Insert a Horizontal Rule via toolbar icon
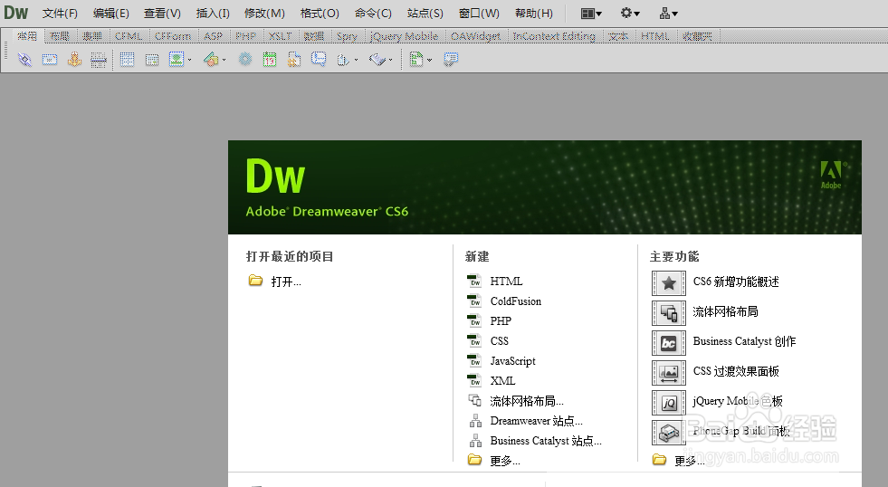The image size is (888, 487). 99,59
